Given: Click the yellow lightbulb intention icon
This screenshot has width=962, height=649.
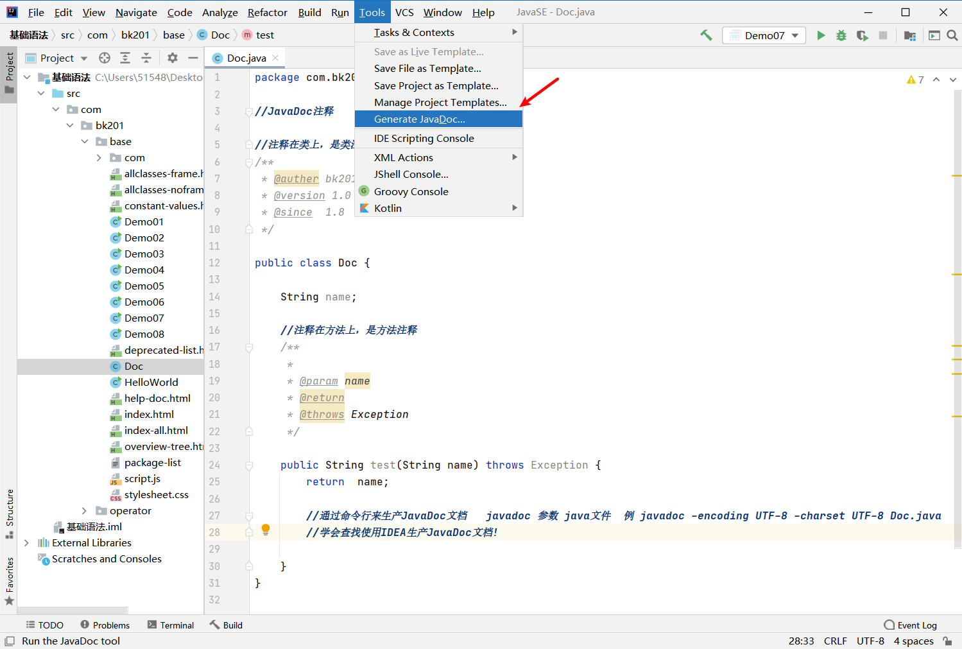Looking at the screenshot, I should 266,530.
